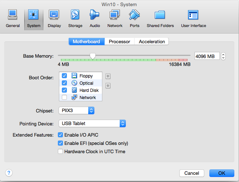Switch to the Acceleration tab
Screen dimensions: 239x182
[x=151, y=41]
